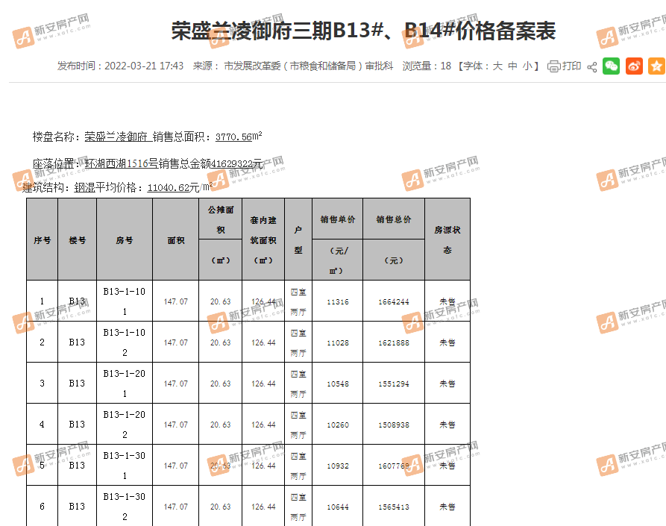Click the printer icon next to 打印
The image size is (666, 526).
pos(553,66)
